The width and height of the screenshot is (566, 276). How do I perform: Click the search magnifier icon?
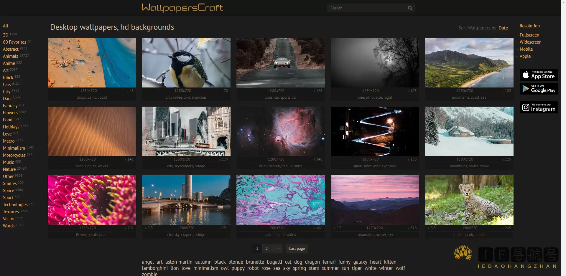[x=410, y=8]
